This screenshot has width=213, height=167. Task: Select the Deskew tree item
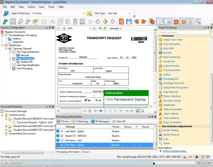(17, 39)
